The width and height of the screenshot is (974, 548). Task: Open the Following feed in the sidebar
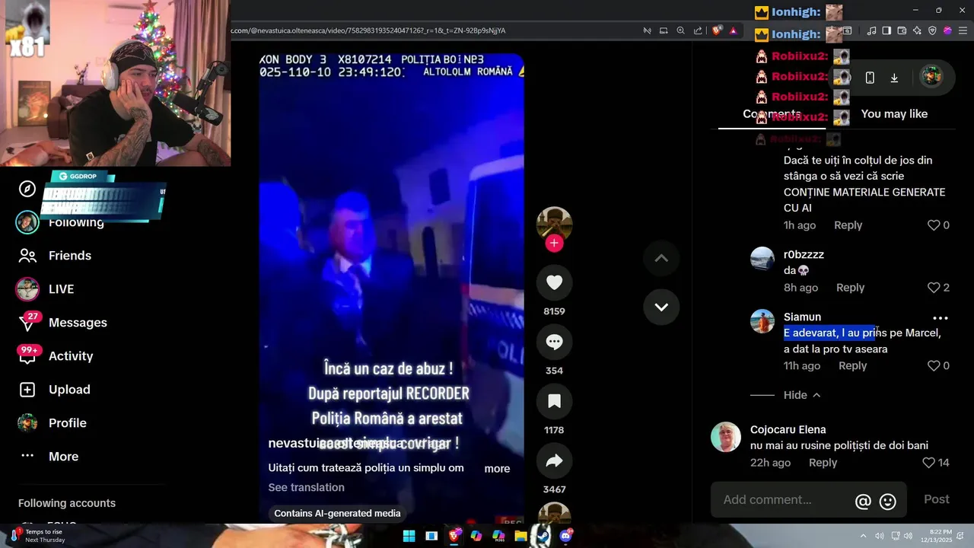[x=76, y=222]
